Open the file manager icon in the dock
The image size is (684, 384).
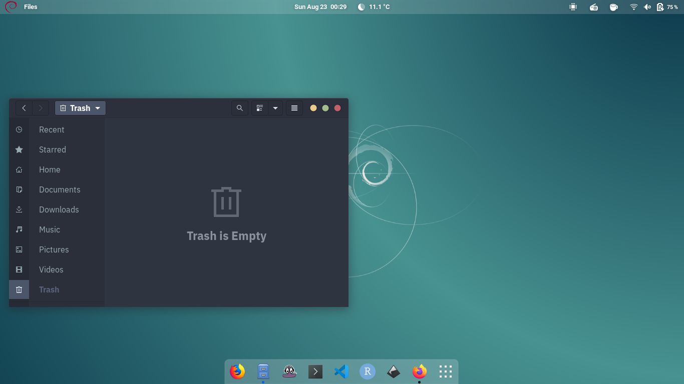(x=263, y=371)
